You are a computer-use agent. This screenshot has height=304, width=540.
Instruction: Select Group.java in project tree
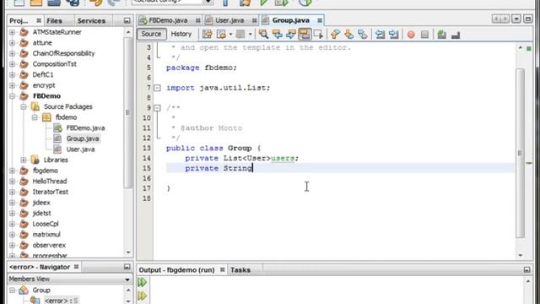[x=83, y=138]
